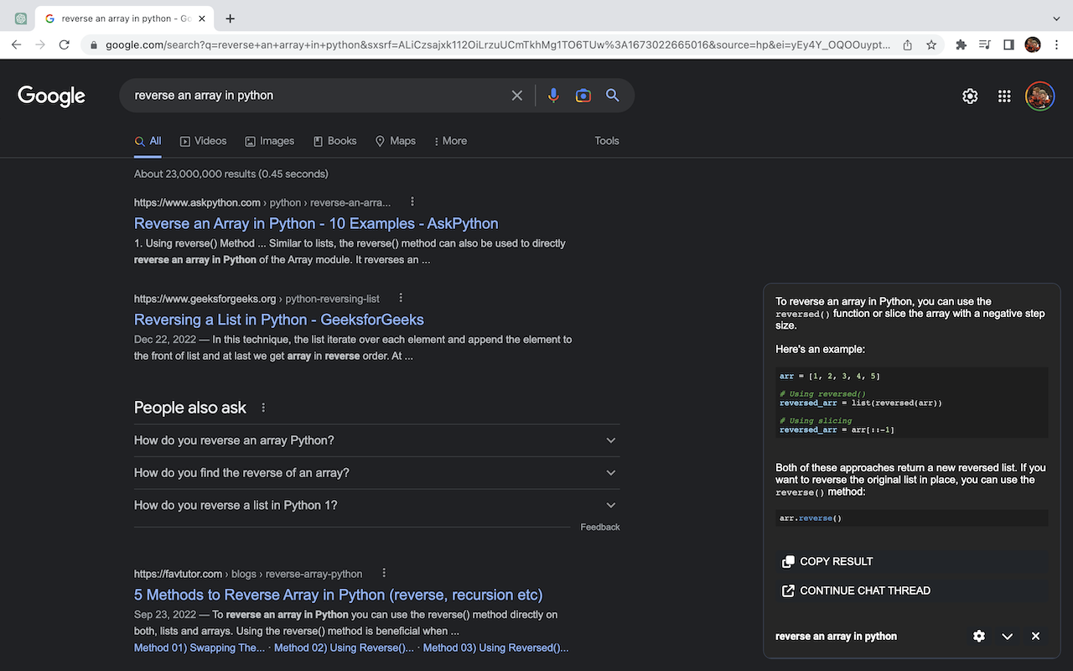Image resolution: width=1073 pixels, height=671 pixels.
Task: Clear the search box with X icon
Action: click(x=517, y=96)
